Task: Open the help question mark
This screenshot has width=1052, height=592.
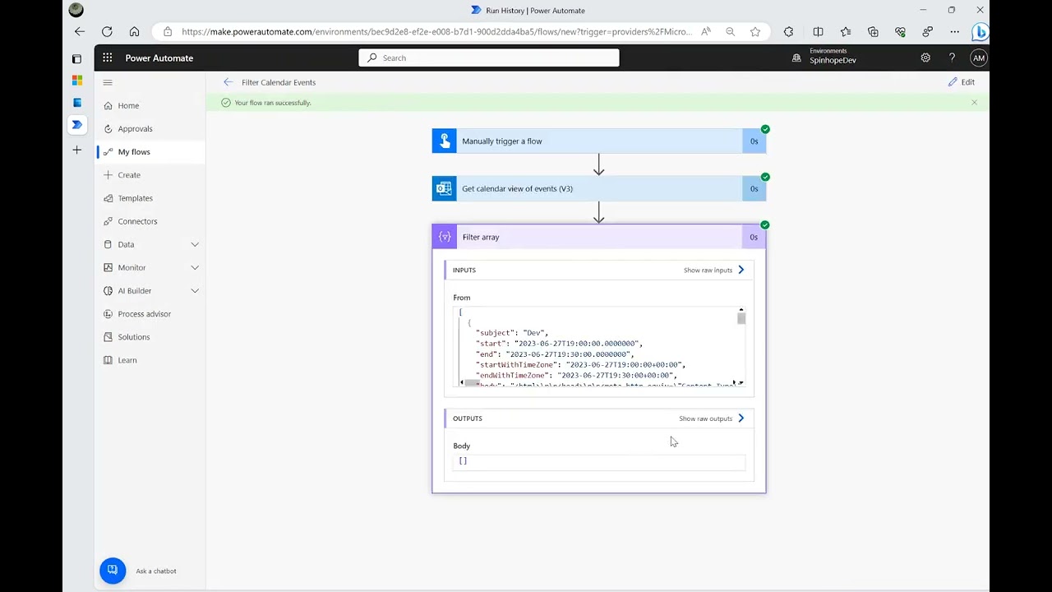Action: pyautogui.click(x=952, y=58)
